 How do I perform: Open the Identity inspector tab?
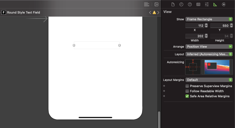pyautogui.click(x=198, y=5)
